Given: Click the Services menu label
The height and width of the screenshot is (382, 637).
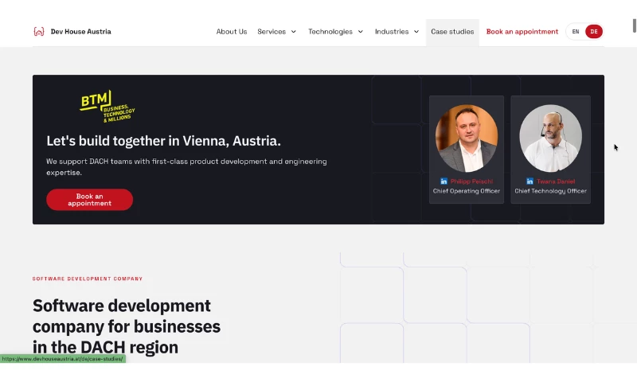Looking at the screenshot, I should click(272, 32).
